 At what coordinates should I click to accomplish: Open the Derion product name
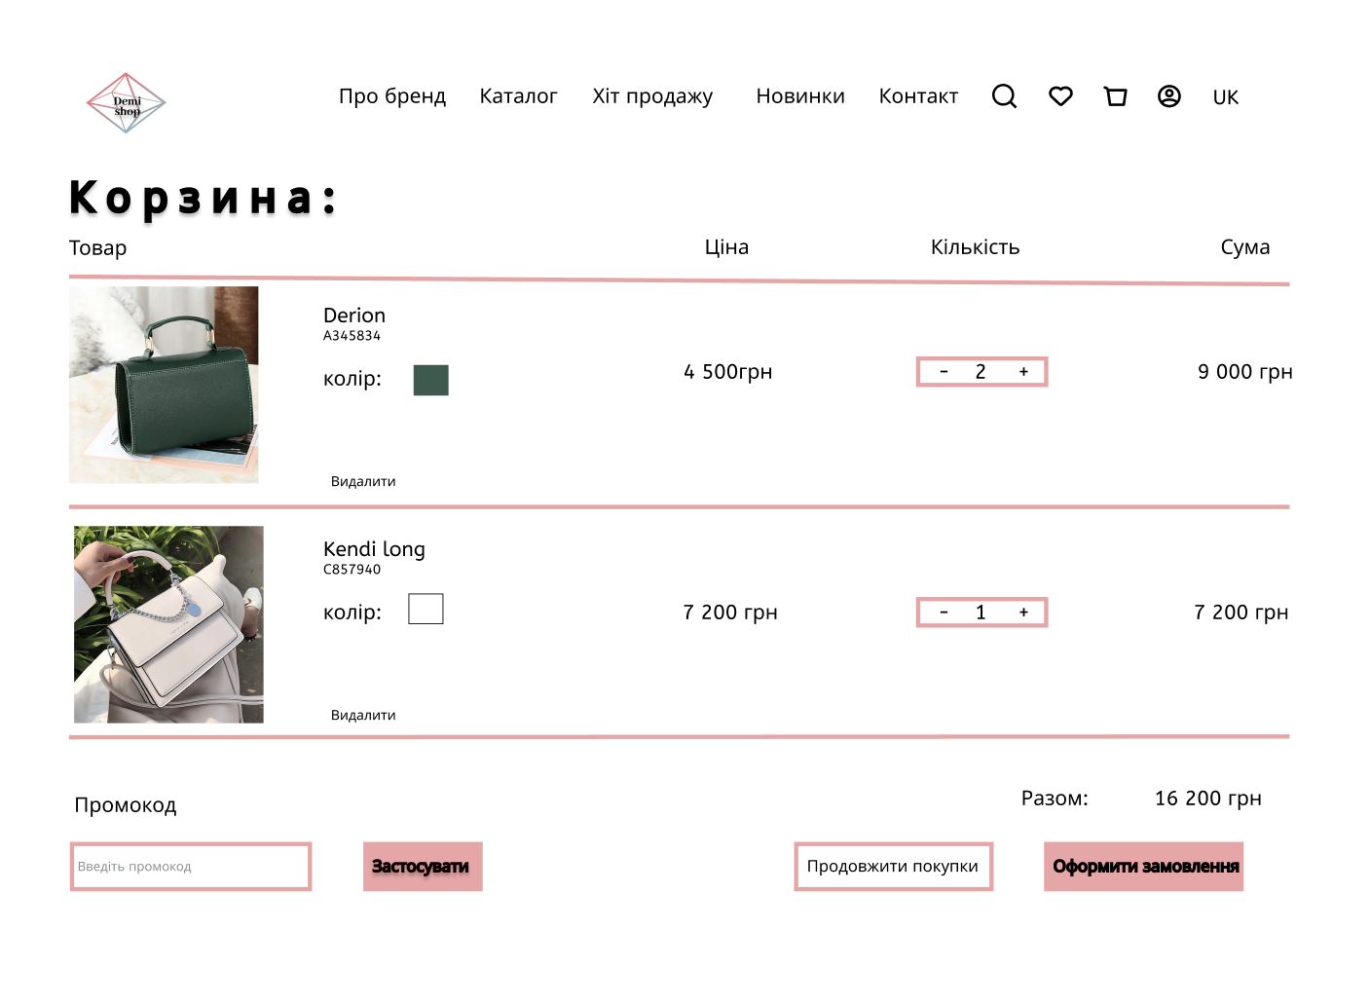click(354, 316)
